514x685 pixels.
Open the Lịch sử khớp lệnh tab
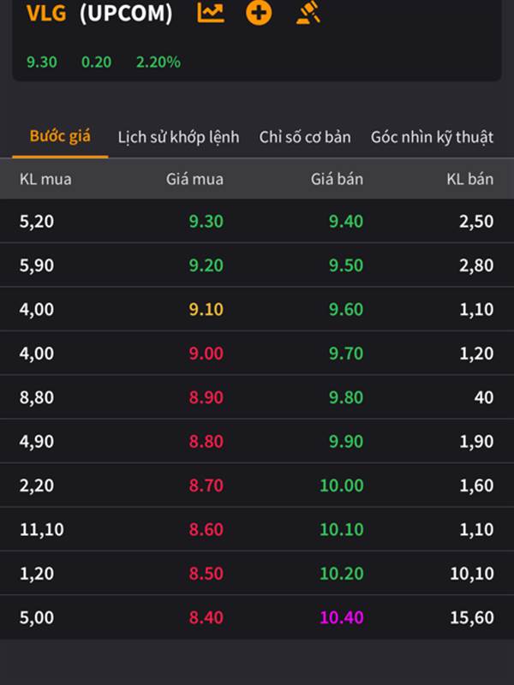point(178,137)
